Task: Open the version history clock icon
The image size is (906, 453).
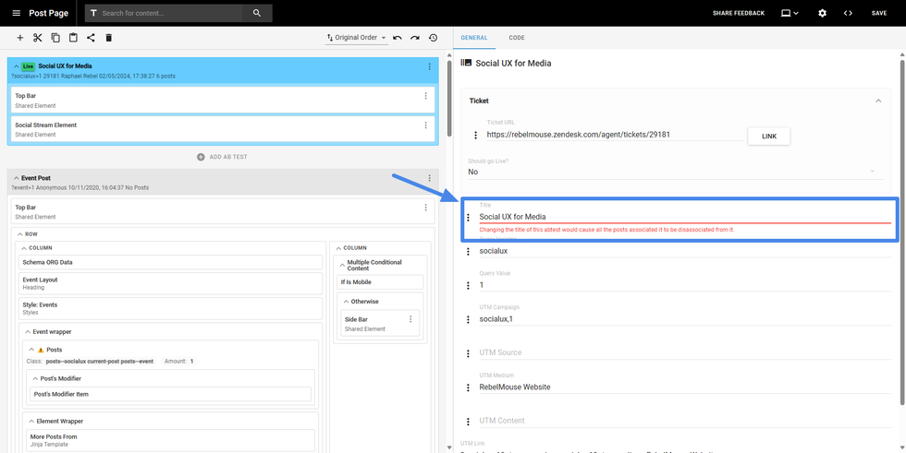Action: 433,38
